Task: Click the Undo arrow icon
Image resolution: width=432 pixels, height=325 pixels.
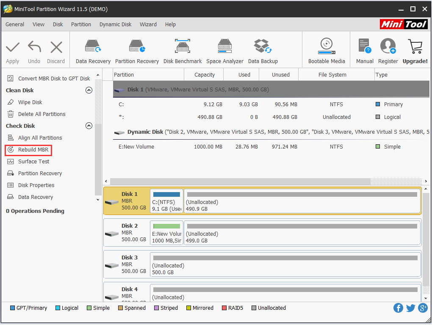Action: 34,47
